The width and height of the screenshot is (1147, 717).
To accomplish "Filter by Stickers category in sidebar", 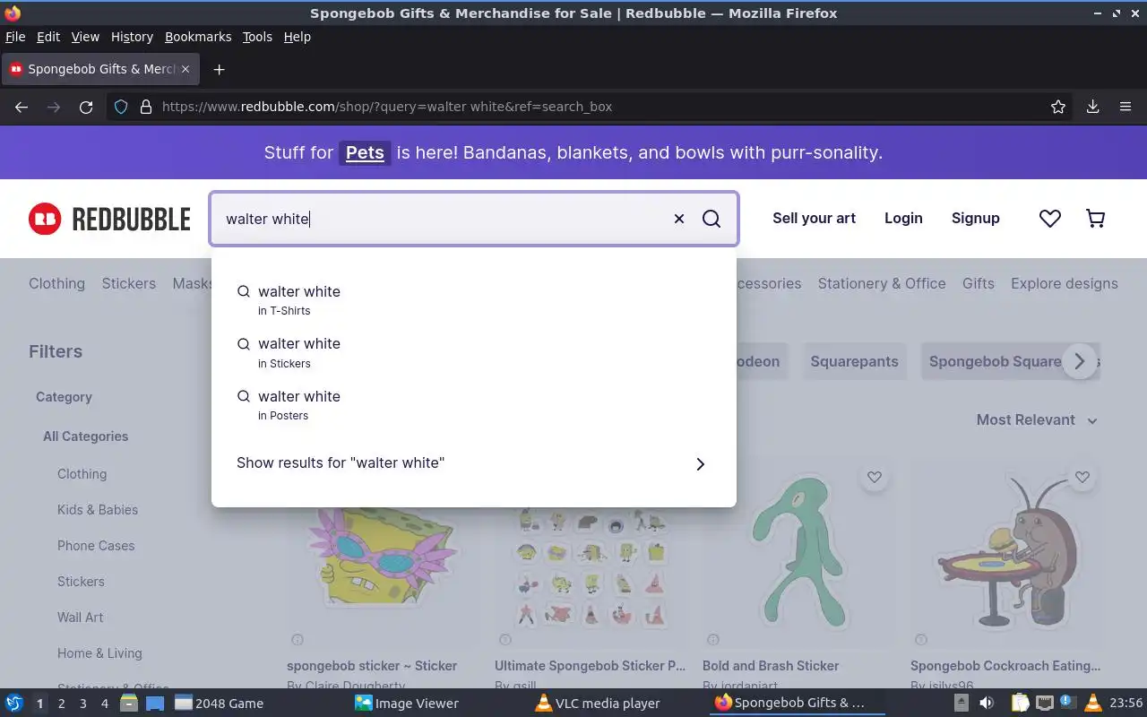I will pos(81,582).
